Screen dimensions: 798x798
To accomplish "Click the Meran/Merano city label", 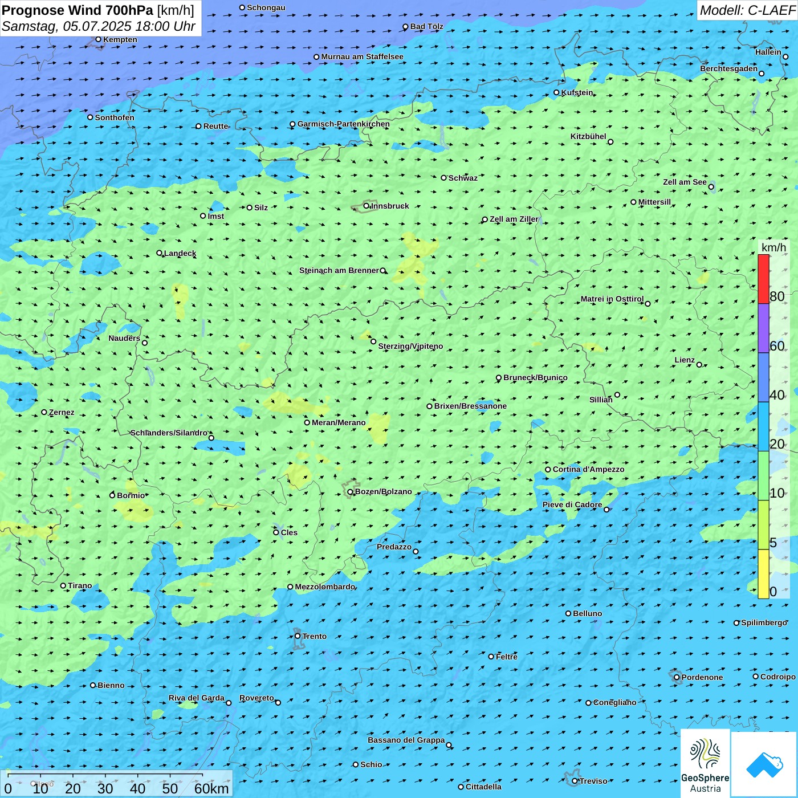I will (339, 422).
